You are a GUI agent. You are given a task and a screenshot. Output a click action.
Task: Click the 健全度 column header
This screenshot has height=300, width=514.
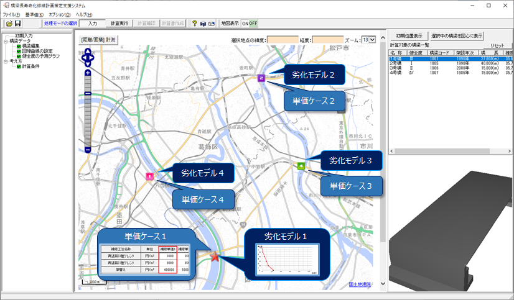tap(418, 53)
